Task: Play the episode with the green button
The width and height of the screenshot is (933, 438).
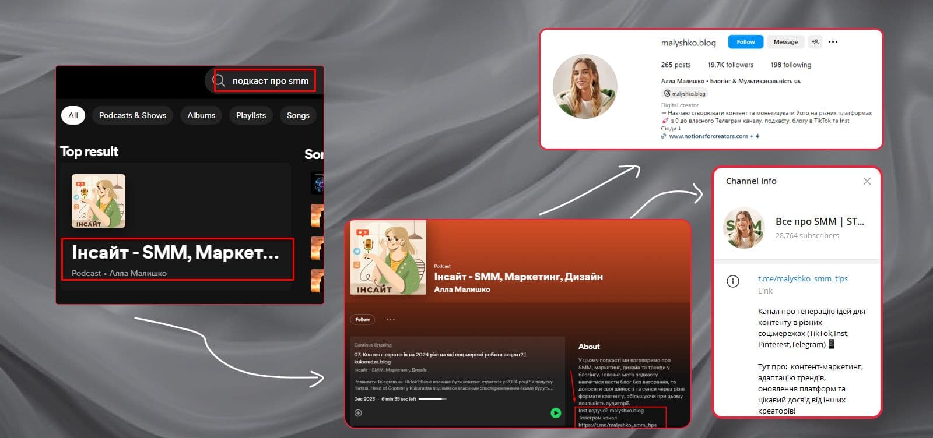Action: (x=556, y=413)
